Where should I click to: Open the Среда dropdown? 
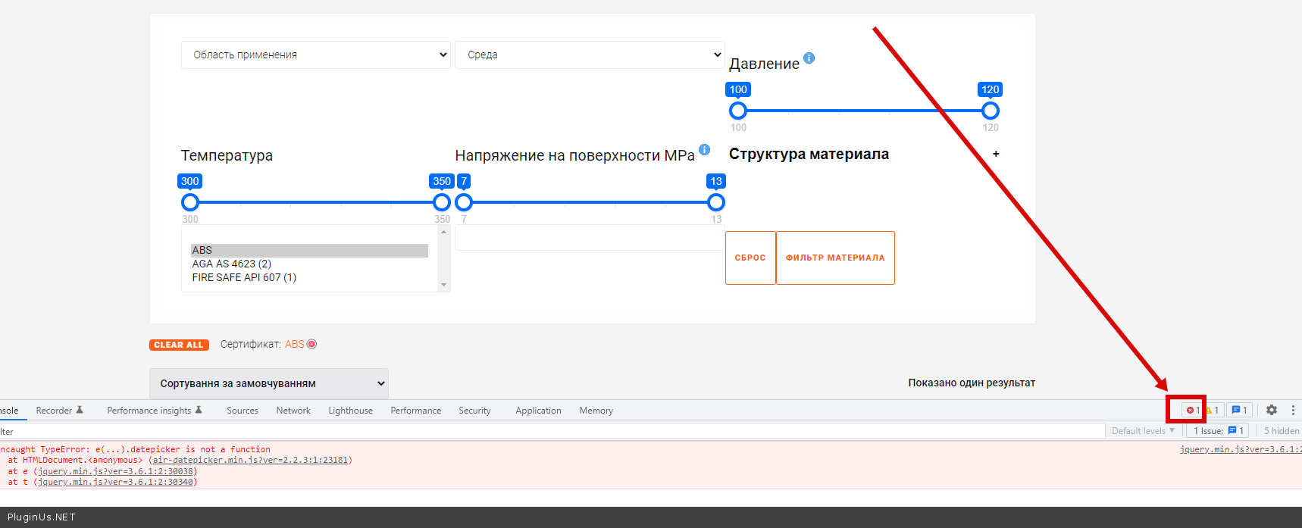(590, 55)
